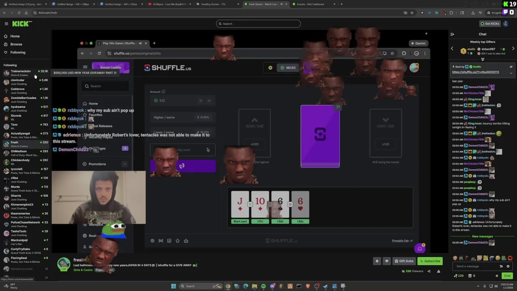
Task: Go to next Weekly top Gifters page
Action: point(513,48)
